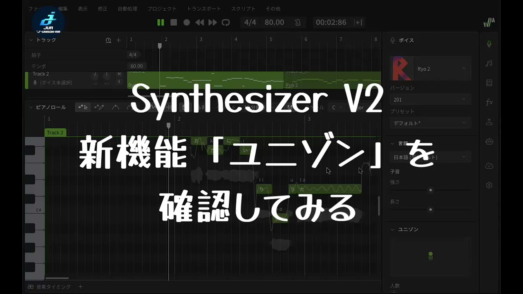Collapse the ピアノロール panel
Viewport: 523px width, 294px height.
pos(31,107)
